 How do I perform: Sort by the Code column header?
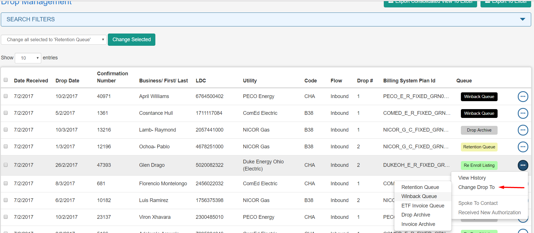310,81
